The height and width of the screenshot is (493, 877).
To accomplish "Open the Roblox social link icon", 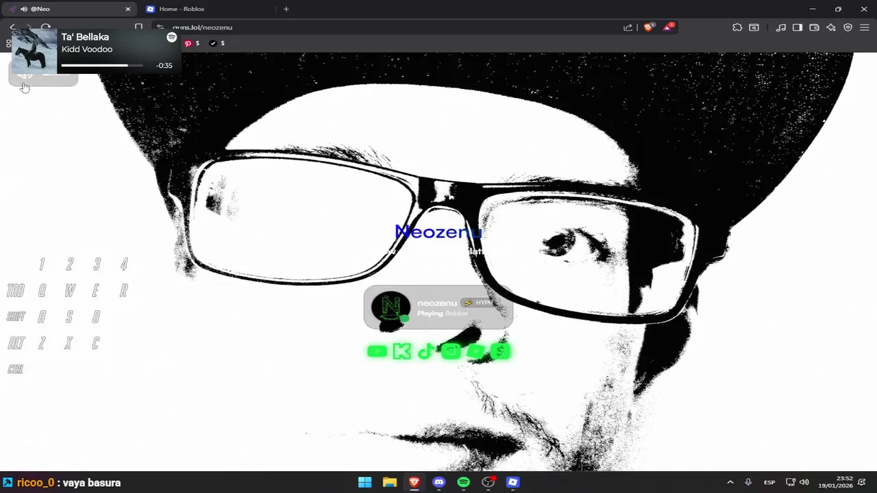I will click(475, 351).
